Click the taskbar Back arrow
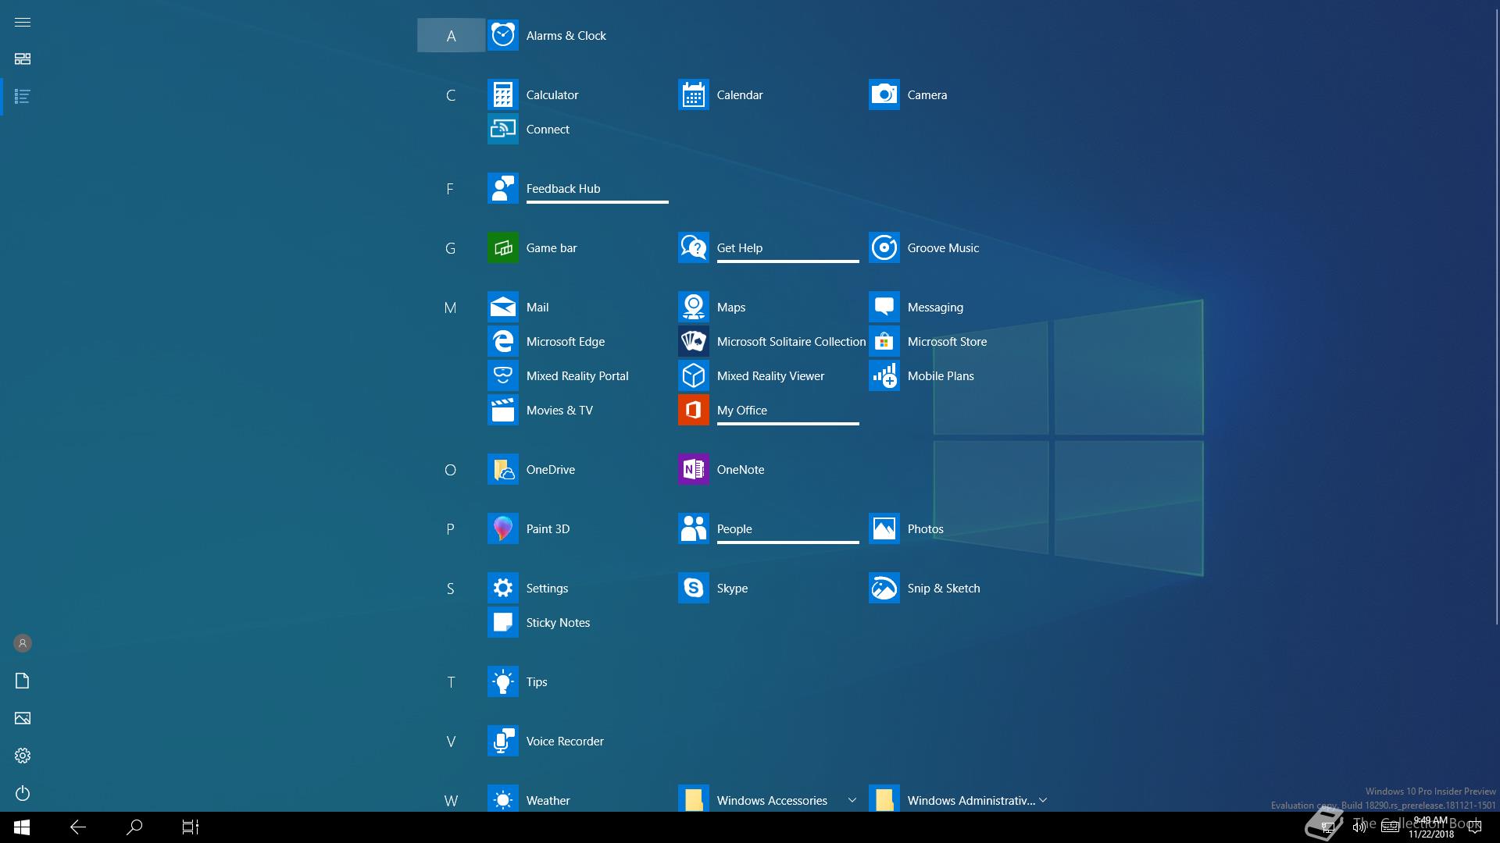Screen dimensions: 1500x843 78,827
